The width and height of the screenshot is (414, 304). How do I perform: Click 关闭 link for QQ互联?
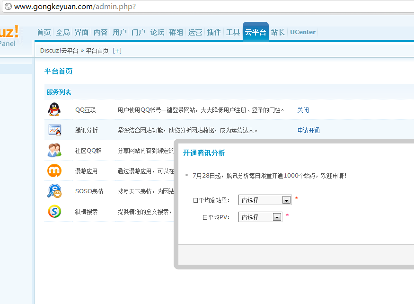coord(303,110)
